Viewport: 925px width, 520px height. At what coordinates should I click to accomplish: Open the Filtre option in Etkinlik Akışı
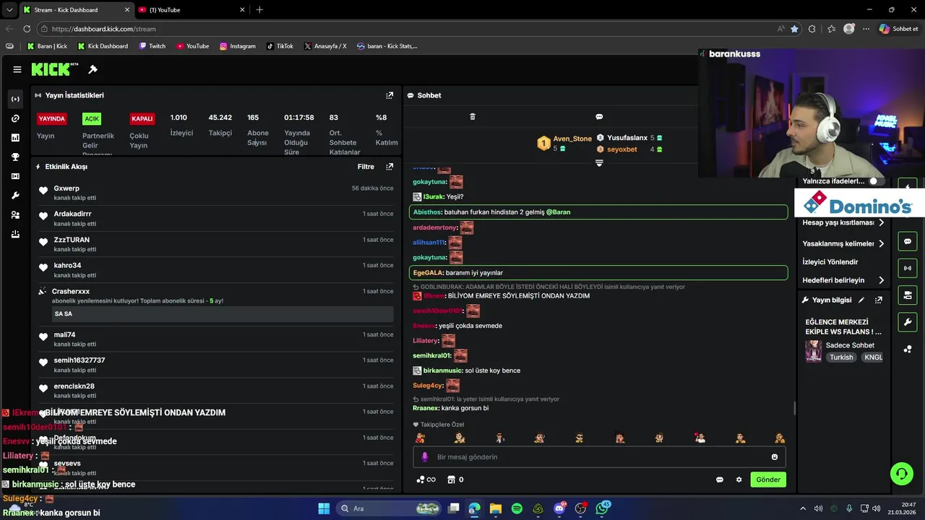[x=366, y=167]
